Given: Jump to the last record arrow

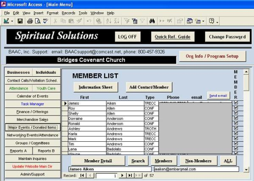Looking at the screenshot, I should 130,176.
